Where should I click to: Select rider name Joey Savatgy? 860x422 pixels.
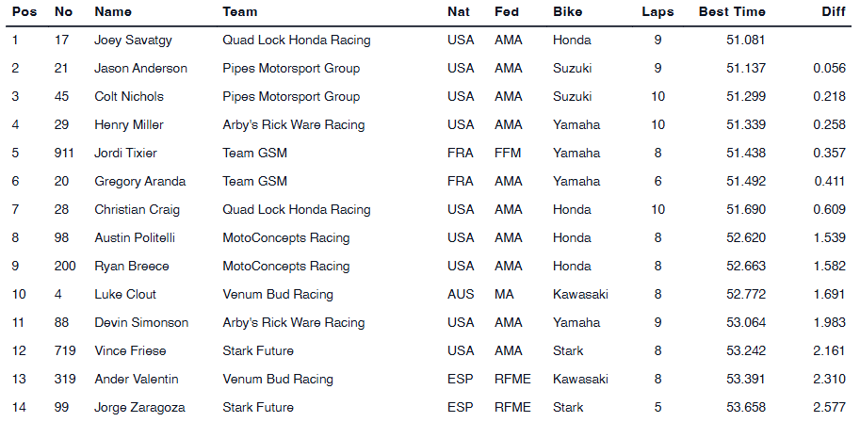click(134, 41)
